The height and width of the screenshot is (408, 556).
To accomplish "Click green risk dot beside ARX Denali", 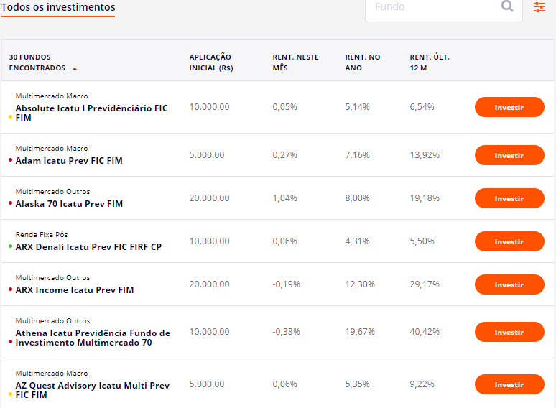I will 10,246.
